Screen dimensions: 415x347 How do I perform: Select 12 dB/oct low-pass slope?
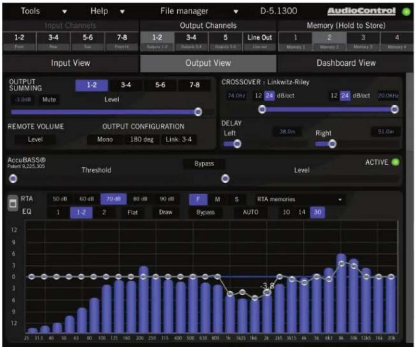(334, 96)
